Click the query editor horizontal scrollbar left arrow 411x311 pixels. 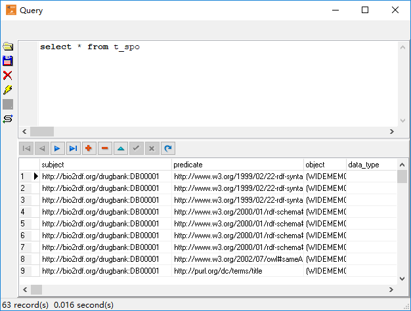[x=24, y=131]
